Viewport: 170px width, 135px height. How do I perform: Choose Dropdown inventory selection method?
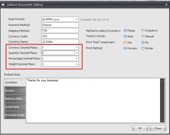click(x=143, y=31)
